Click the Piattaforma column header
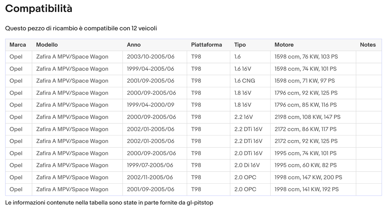389x210 pixels. click(x=206, y=45)
